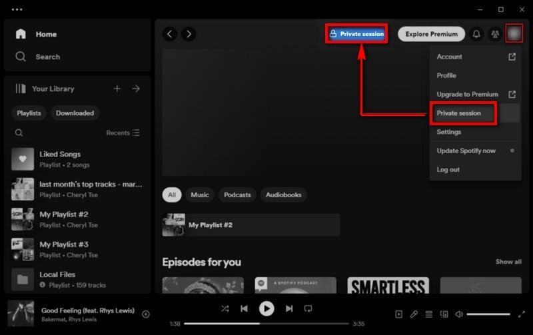Skip to next track
Screen dimensions: 533x335
(x=289, y=308)
